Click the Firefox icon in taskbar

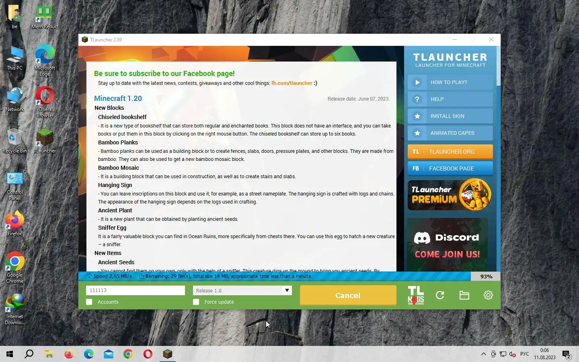coord(69,354)
